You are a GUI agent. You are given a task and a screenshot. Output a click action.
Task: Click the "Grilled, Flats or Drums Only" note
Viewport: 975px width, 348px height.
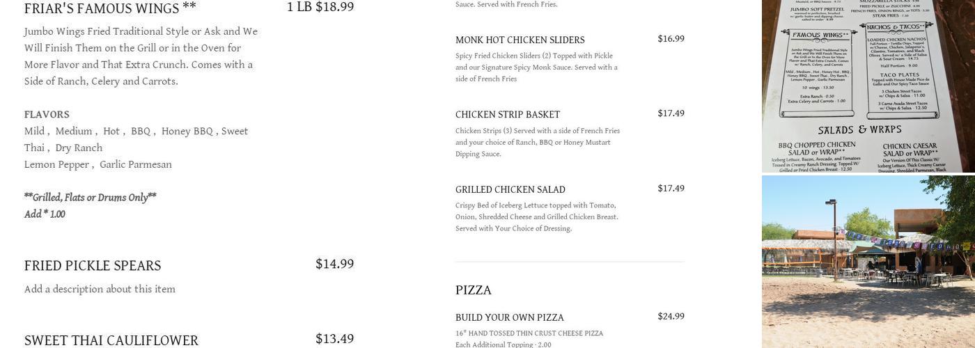[x=91, y=198]
